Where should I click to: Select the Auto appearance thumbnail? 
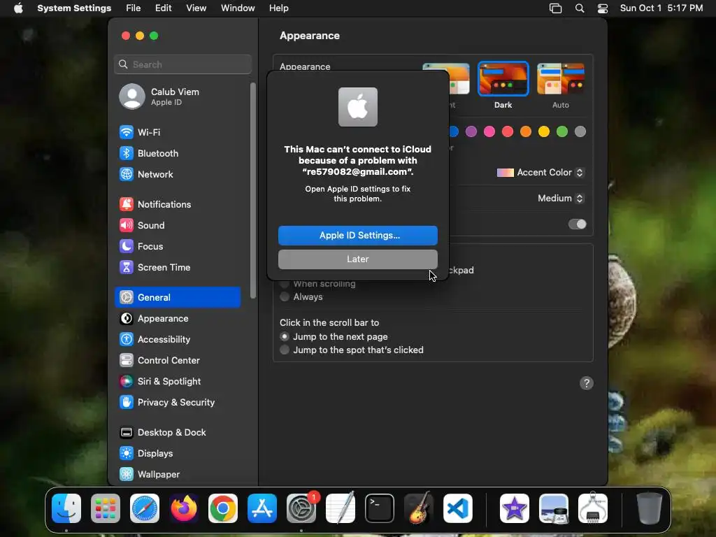coord(561,79)
